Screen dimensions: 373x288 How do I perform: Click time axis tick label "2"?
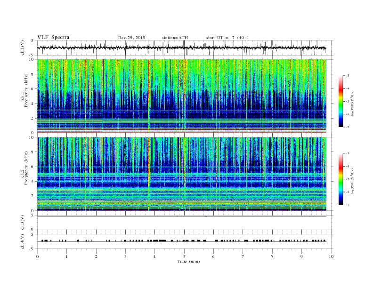tap(96, 256)
